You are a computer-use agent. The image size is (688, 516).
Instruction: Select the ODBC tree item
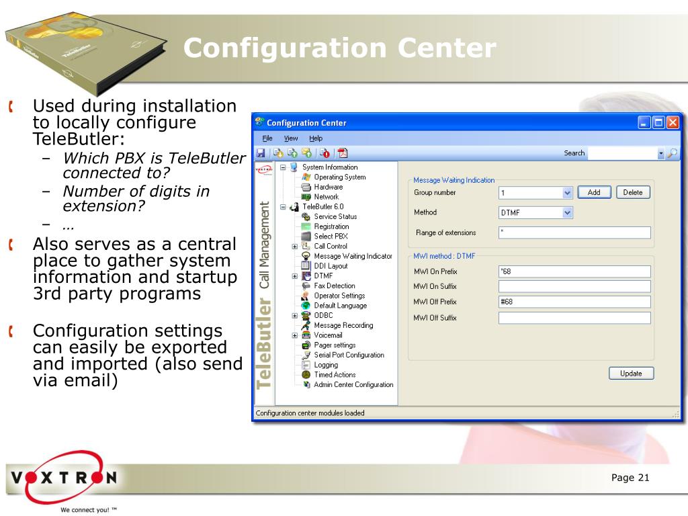click(323, 316)
